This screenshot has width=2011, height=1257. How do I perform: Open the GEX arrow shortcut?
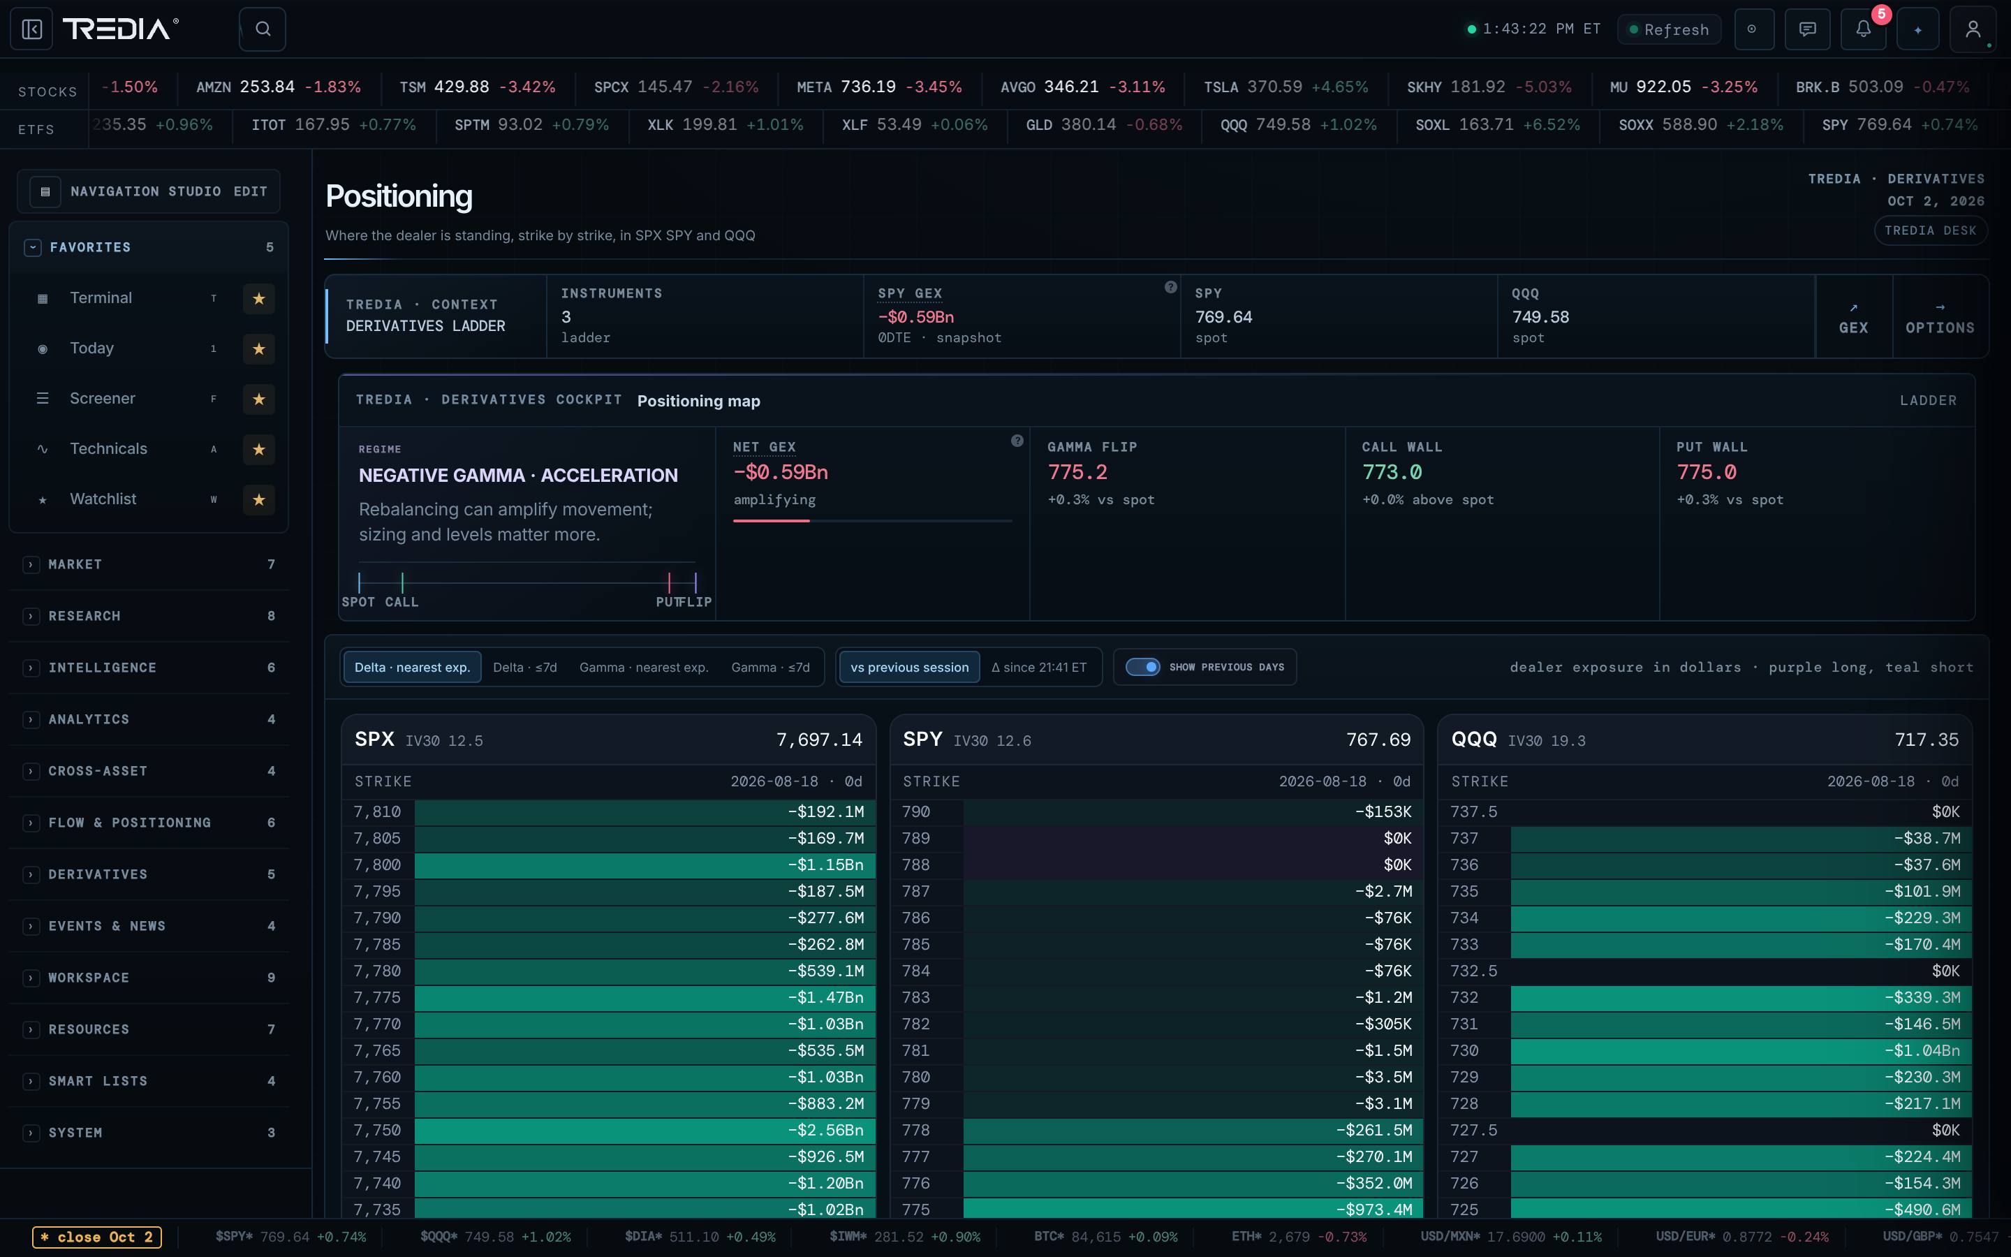[1853, 317]
